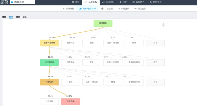
Task: Click the green 搜索商品 root node
Action: [x=103, y=23]
